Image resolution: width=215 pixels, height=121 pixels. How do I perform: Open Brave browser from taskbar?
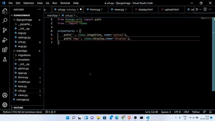coord(129,118)
